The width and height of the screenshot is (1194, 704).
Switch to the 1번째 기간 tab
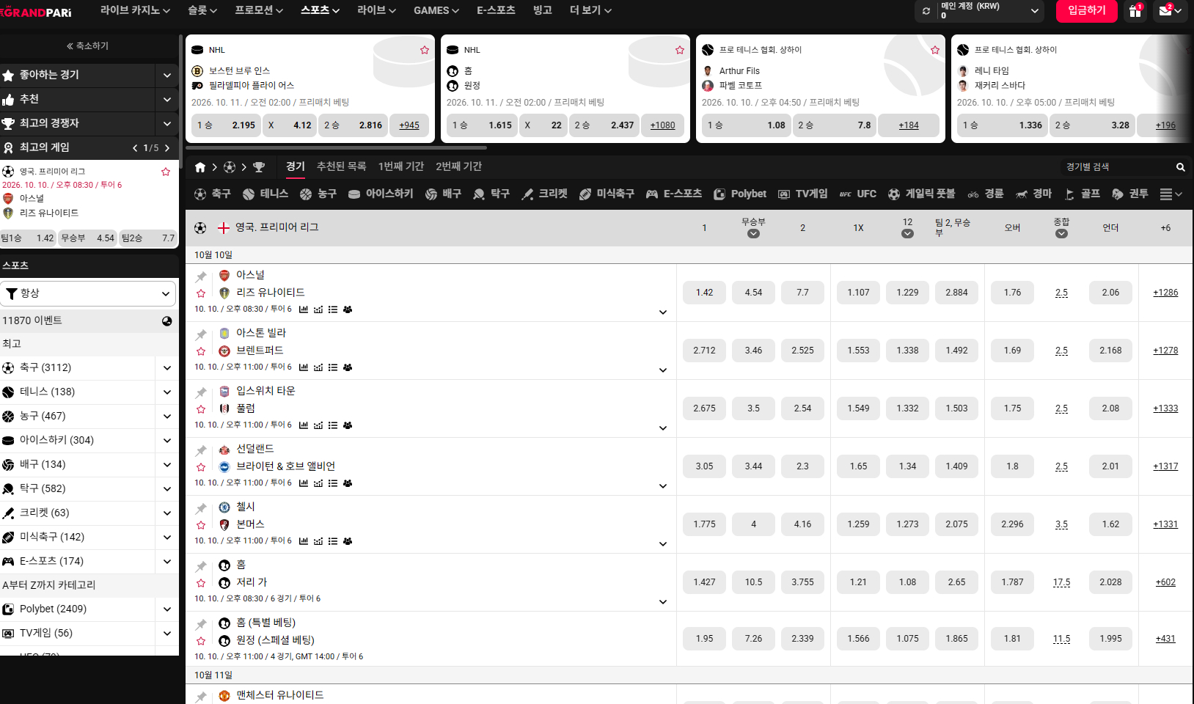tap(401, 166)
